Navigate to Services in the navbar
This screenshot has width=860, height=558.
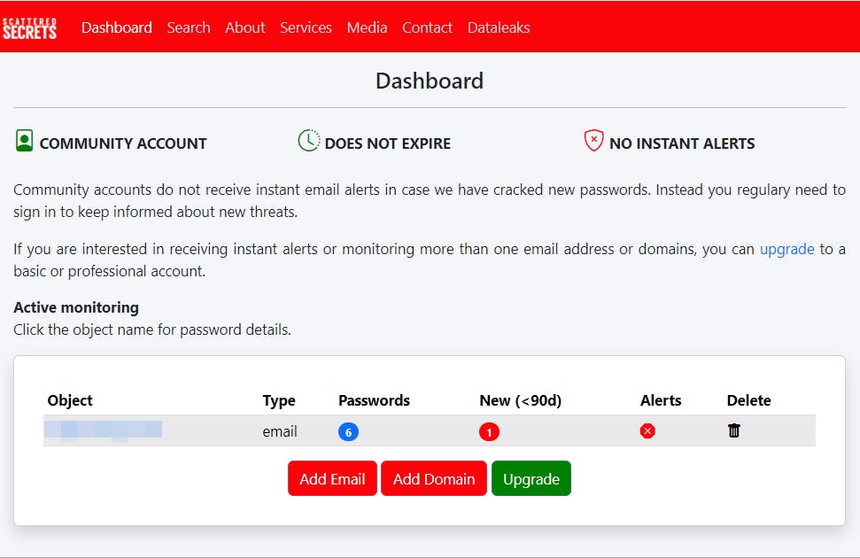[306, 27]
